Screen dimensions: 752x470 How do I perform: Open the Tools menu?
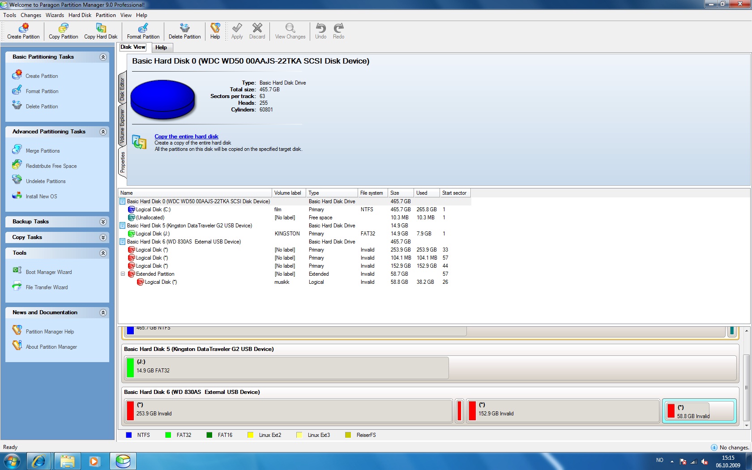9,15
